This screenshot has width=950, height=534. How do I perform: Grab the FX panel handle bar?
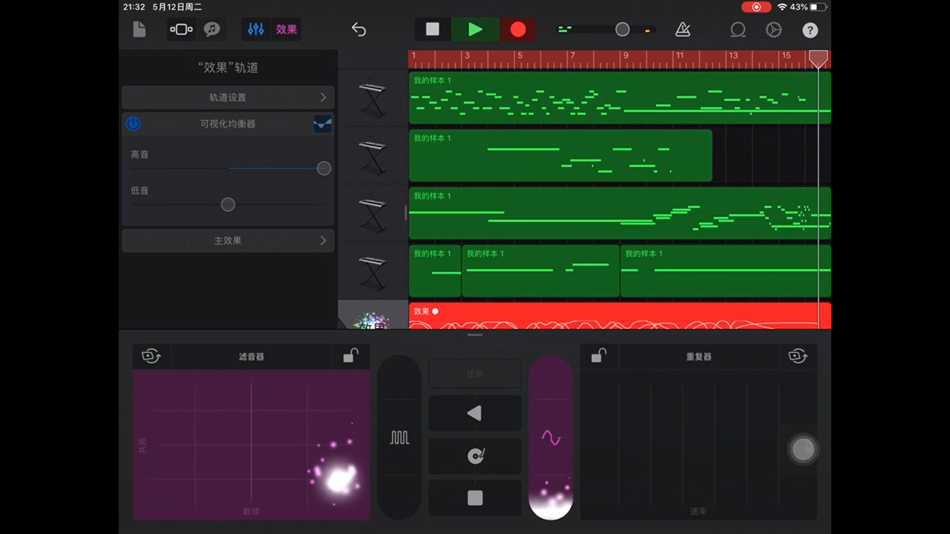(475, 335)
